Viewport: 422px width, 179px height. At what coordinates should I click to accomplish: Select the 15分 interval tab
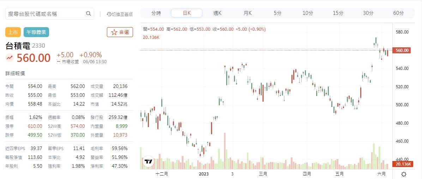tap(338, 13)
